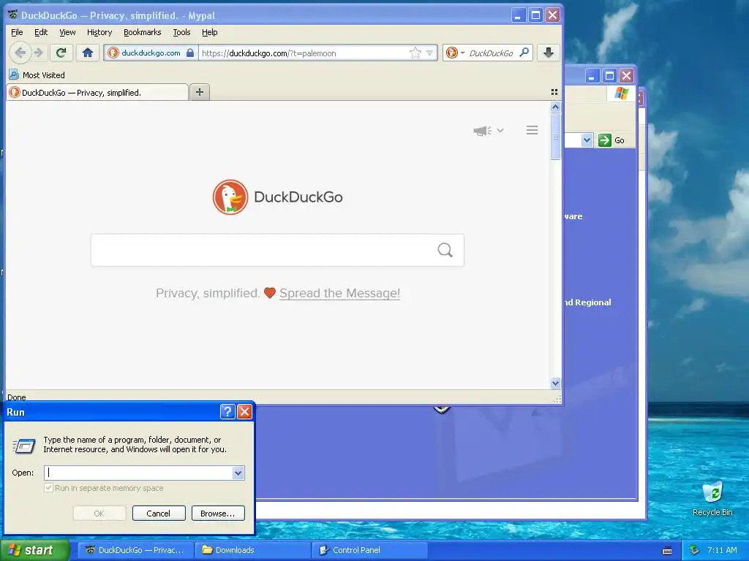Screen dimensions: 749x561
Task: Open the Downloads arrow button in toolbar
Action: [x=549, y=53]
